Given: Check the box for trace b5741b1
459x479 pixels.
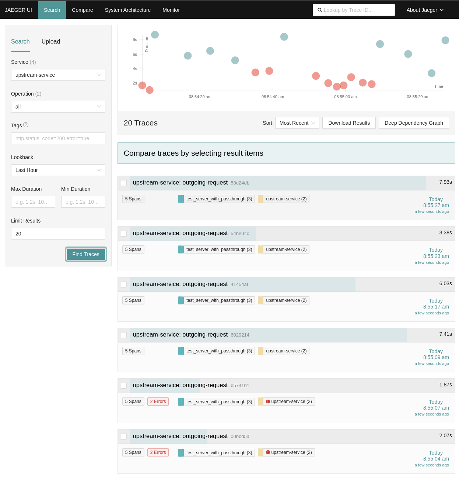Looking at the screenshot, I should [124, 386].
